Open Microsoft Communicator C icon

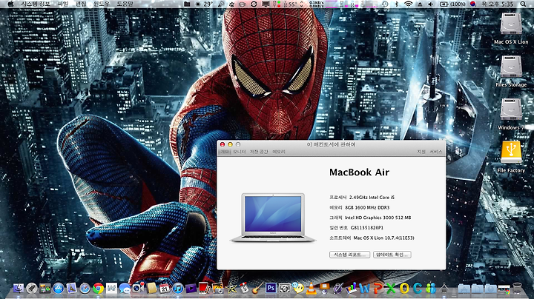[x=418, y=289]
